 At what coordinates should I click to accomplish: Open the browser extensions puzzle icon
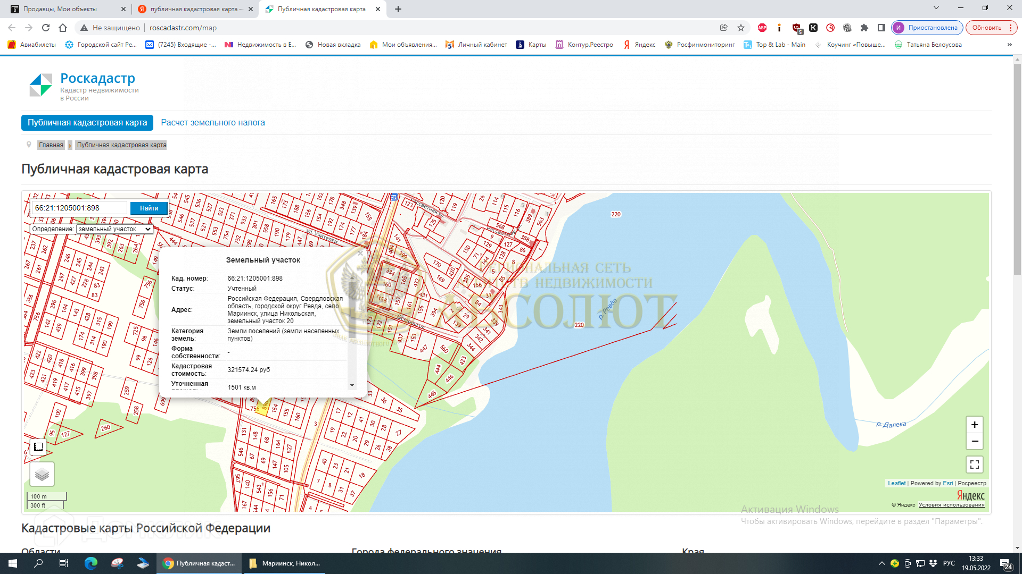point(864,28)
